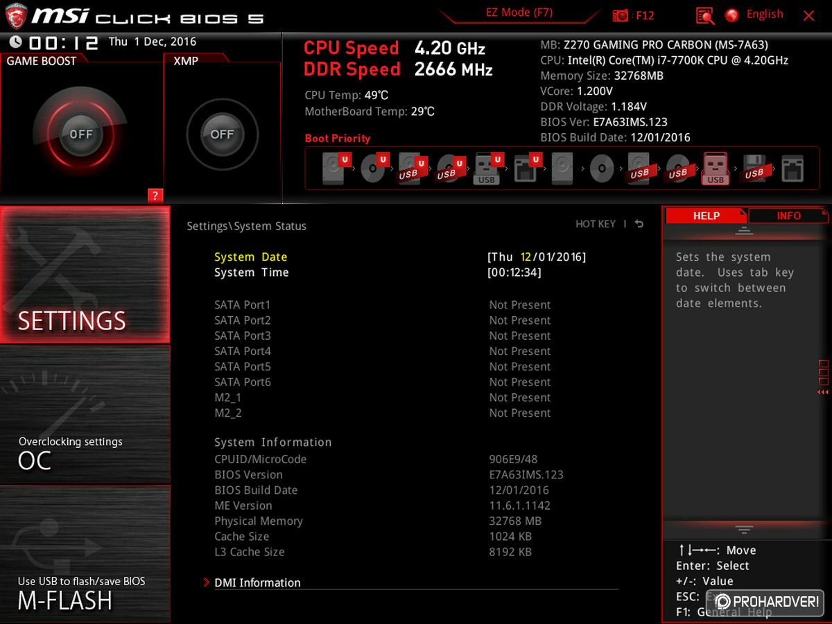Image resolution: width=832 pixels, height=624 pixels.
Task: Toggle the GAME BOOST OFF knob
Action: (80, 135)
